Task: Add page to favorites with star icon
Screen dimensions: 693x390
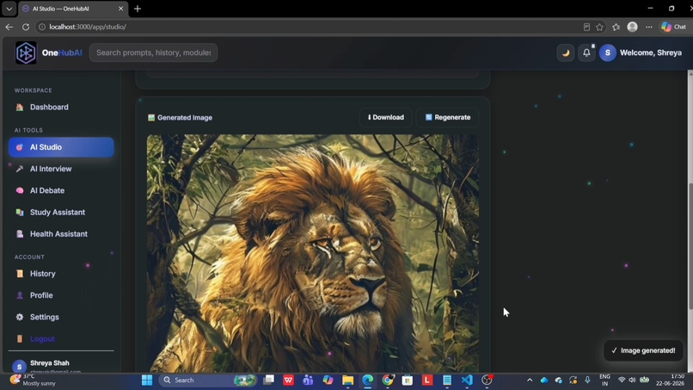Action: click(599, 27)
